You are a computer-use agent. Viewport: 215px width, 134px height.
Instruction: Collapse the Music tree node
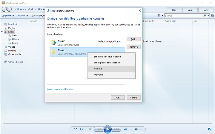[x=2, y=32]
